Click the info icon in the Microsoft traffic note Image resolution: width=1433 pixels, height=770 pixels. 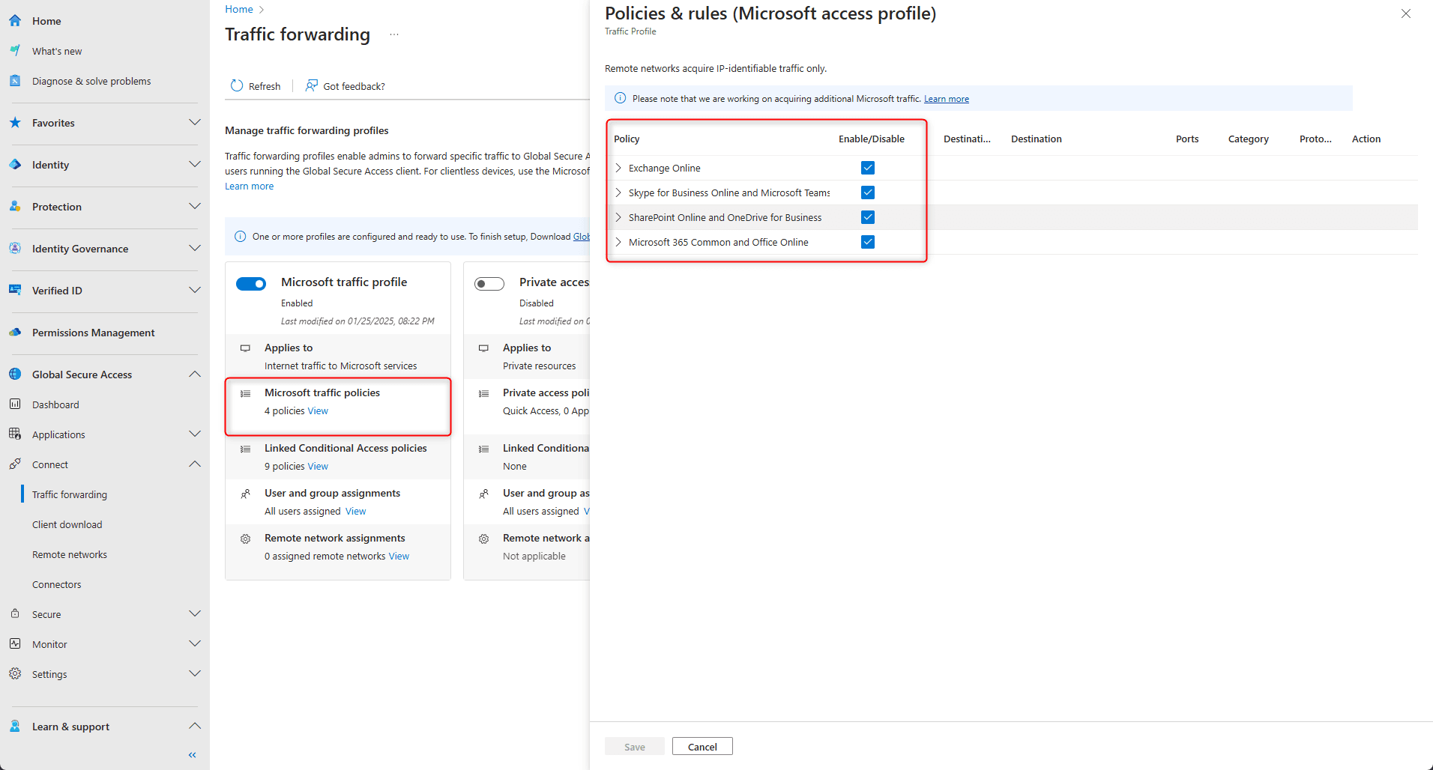click(x=621, y=98)
